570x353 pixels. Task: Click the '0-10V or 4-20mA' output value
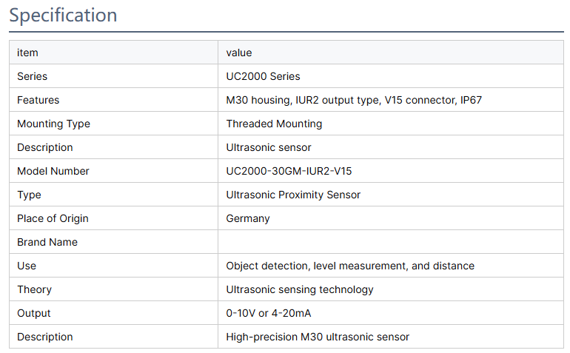(266, 313)
